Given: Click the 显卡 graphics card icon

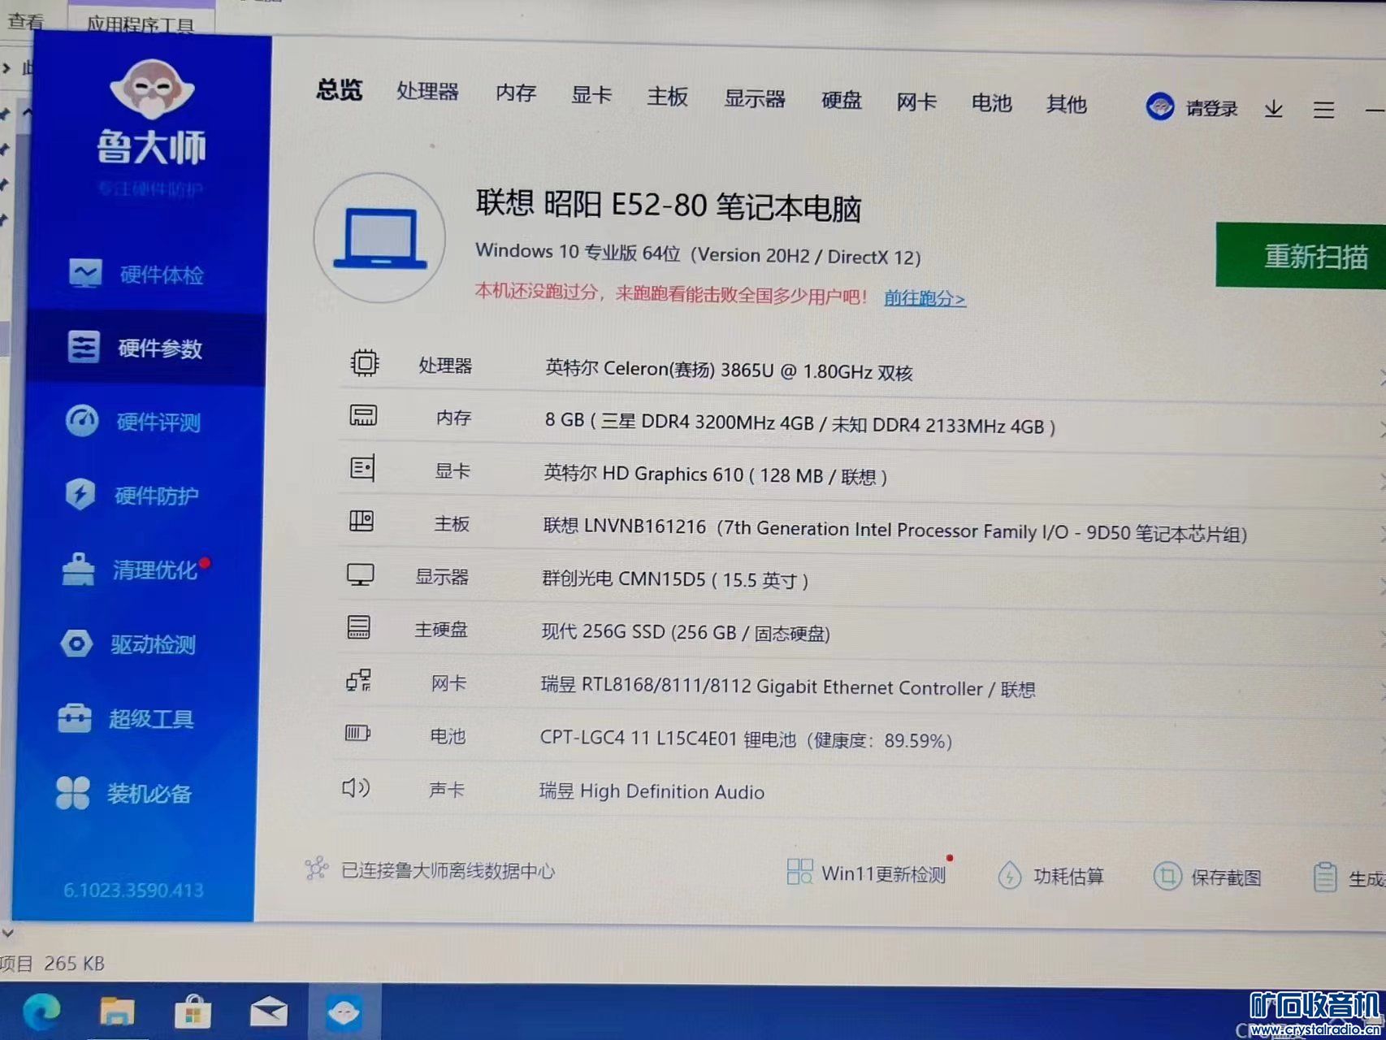Looking at the screenshot, I should tap(362, 468).
